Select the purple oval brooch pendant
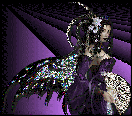Image resolution: width=132 pixels, height=116 pixels. pos(102,47)
